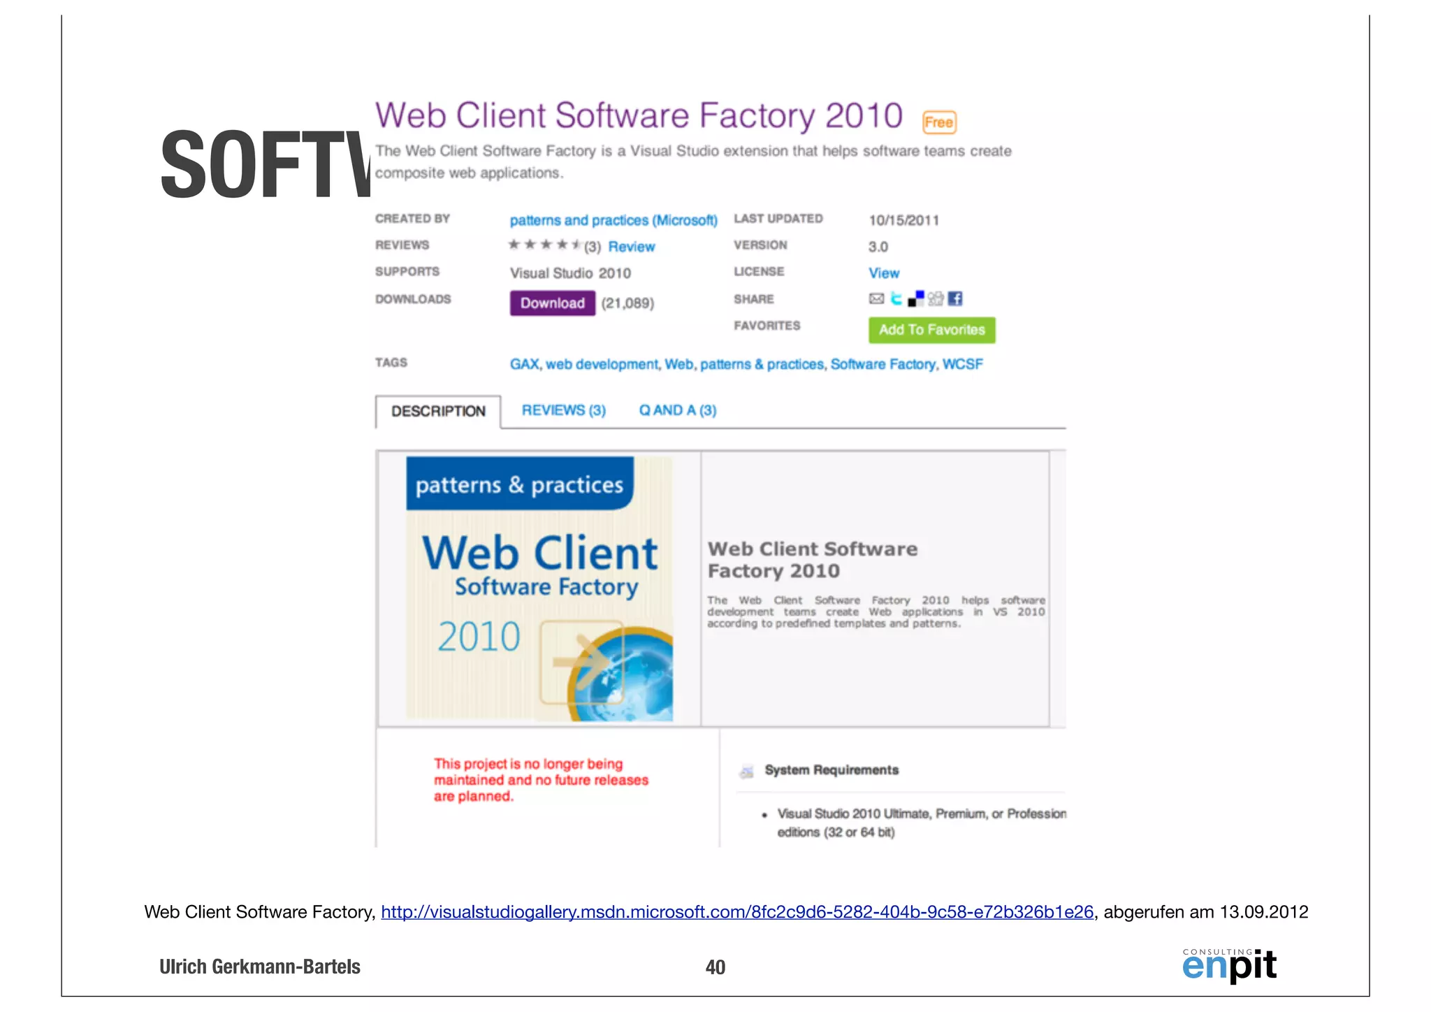Open patterns and practices (Microsoft) creator link
Image resolution: width=1431 pixels, height=1012 pixels.
[613, 221]
